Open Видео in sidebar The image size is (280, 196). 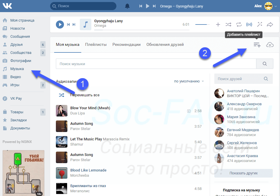16,77
